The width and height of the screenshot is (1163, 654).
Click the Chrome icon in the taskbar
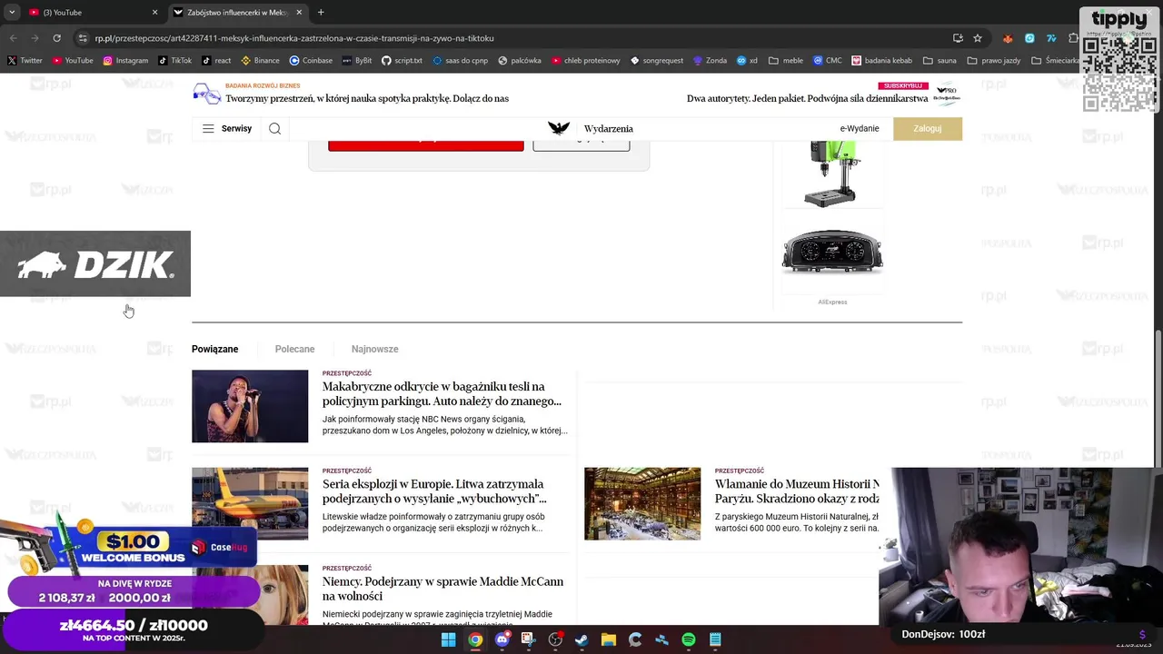475,639
